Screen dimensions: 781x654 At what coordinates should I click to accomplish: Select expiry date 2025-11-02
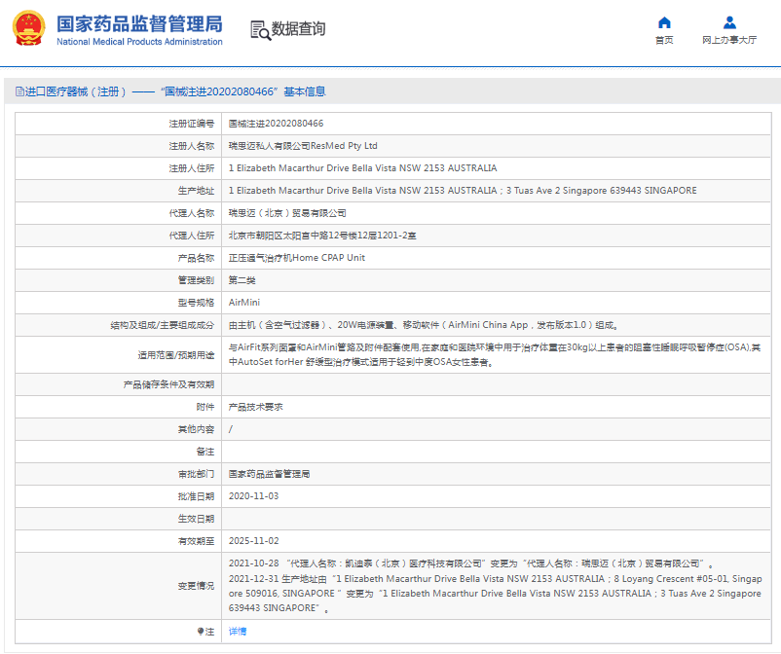[x=253, y=541]
